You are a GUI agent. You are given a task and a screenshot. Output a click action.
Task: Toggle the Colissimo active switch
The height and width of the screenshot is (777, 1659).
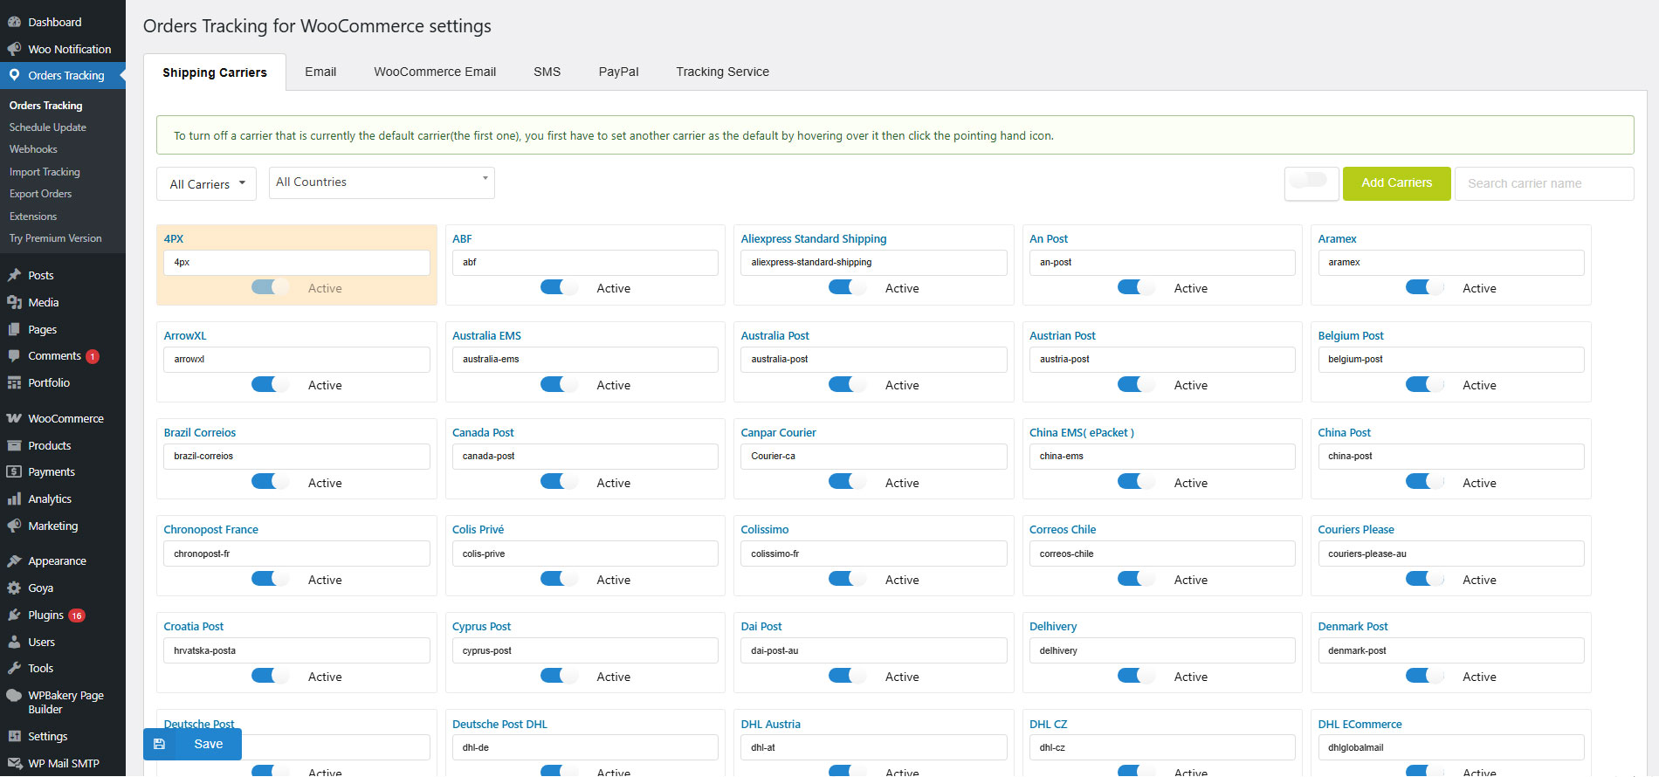click(847, 579)
